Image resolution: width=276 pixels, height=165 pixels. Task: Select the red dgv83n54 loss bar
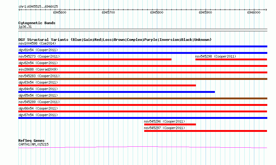107,85
